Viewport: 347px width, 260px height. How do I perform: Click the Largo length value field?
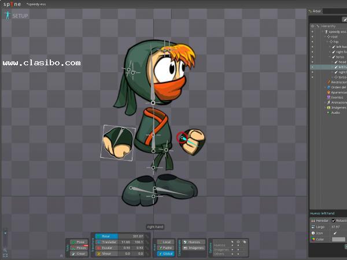339,227
